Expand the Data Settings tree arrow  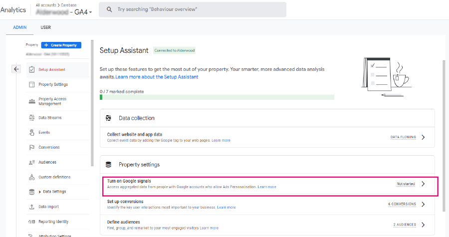click(40, 192)
